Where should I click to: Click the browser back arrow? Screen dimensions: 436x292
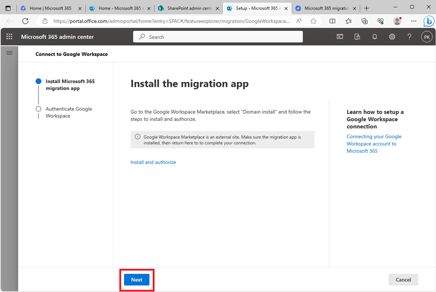(9, 21)
